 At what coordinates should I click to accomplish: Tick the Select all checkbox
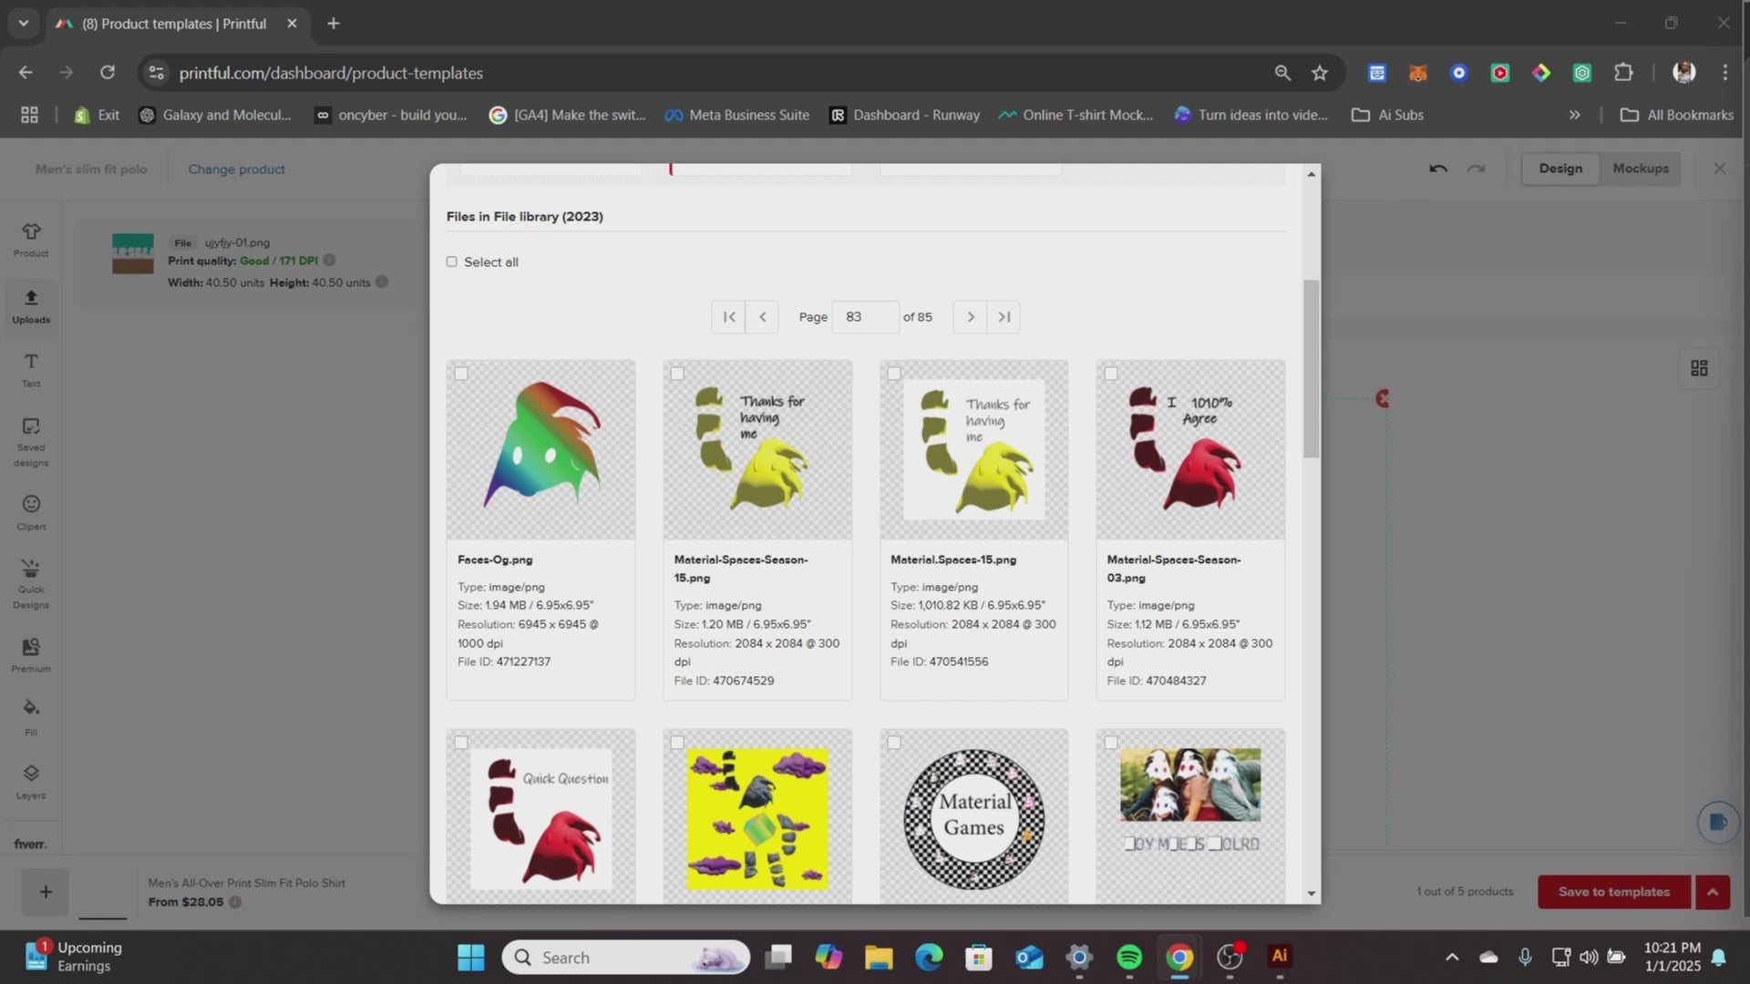click(451, 261)
